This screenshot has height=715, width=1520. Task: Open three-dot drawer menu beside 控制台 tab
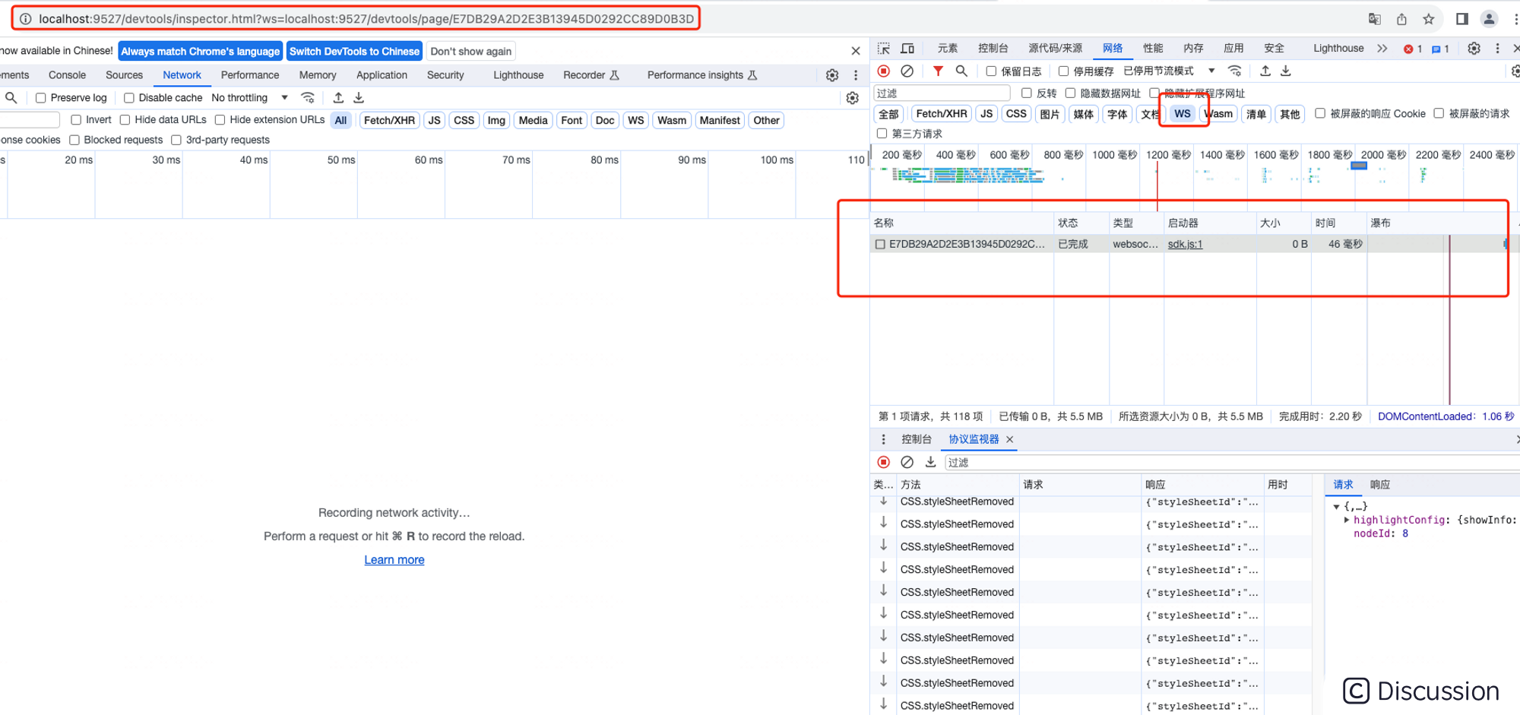tap(883, 439)
